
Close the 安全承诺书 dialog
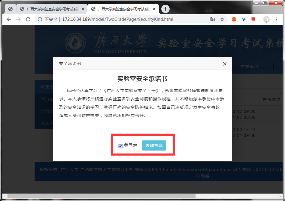click(225, 64)
